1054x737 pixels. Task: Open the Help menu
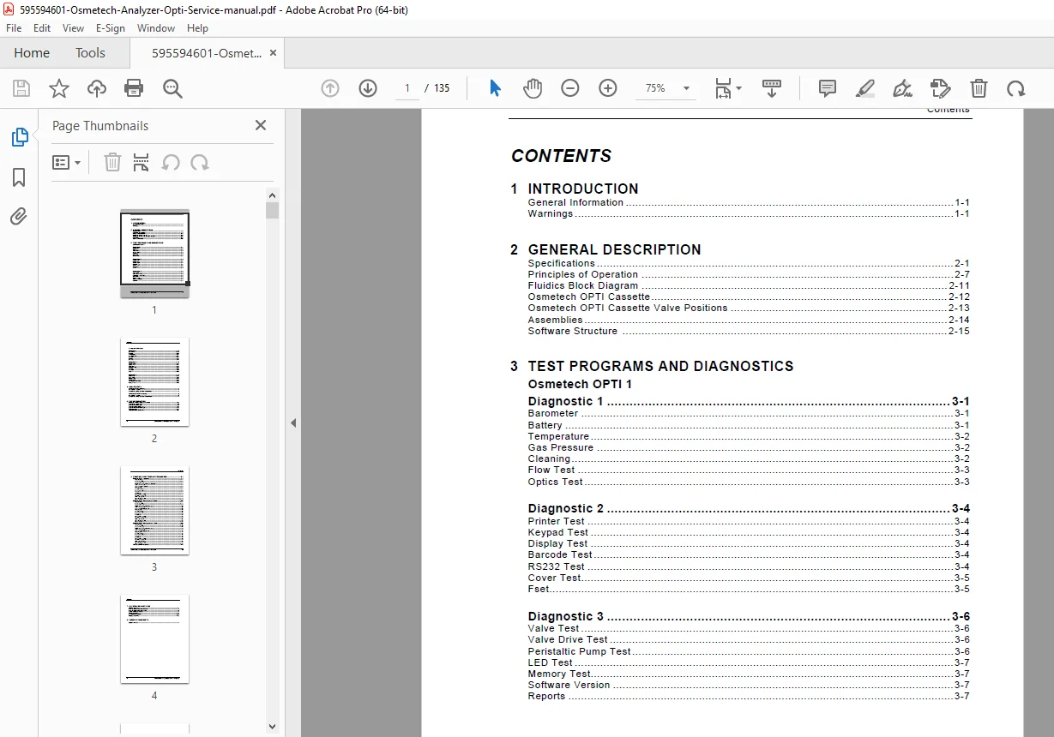coord(197,28)
